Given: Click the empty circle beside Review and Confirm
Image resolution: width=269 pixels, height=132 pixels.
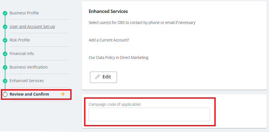Looking at the screenshot, I should point(5,94).
